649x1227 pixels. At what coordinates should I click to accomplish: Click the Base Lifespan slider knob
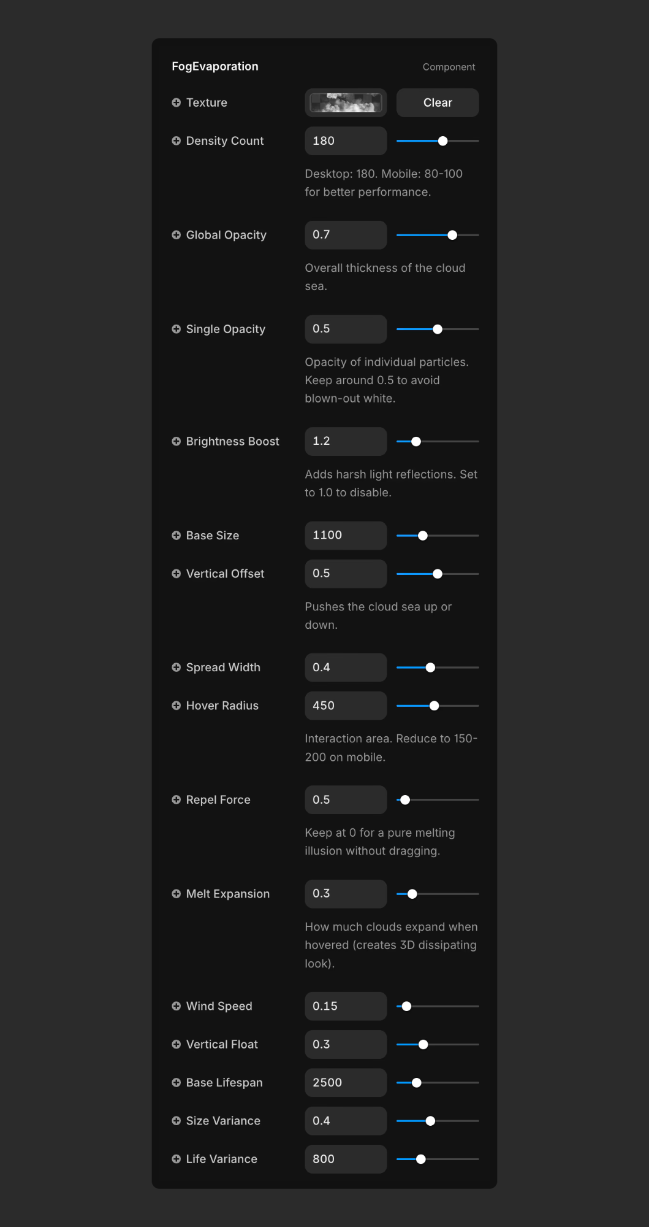click(417, 1083)
